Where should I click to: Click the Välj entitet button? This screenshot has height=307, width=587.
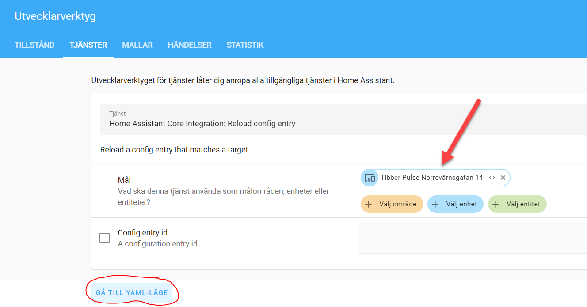tap(517, 205)
